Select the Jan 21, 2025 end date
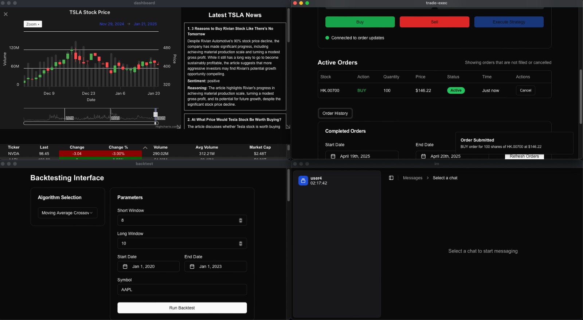 pyautogui.click(x=145, y=24)
